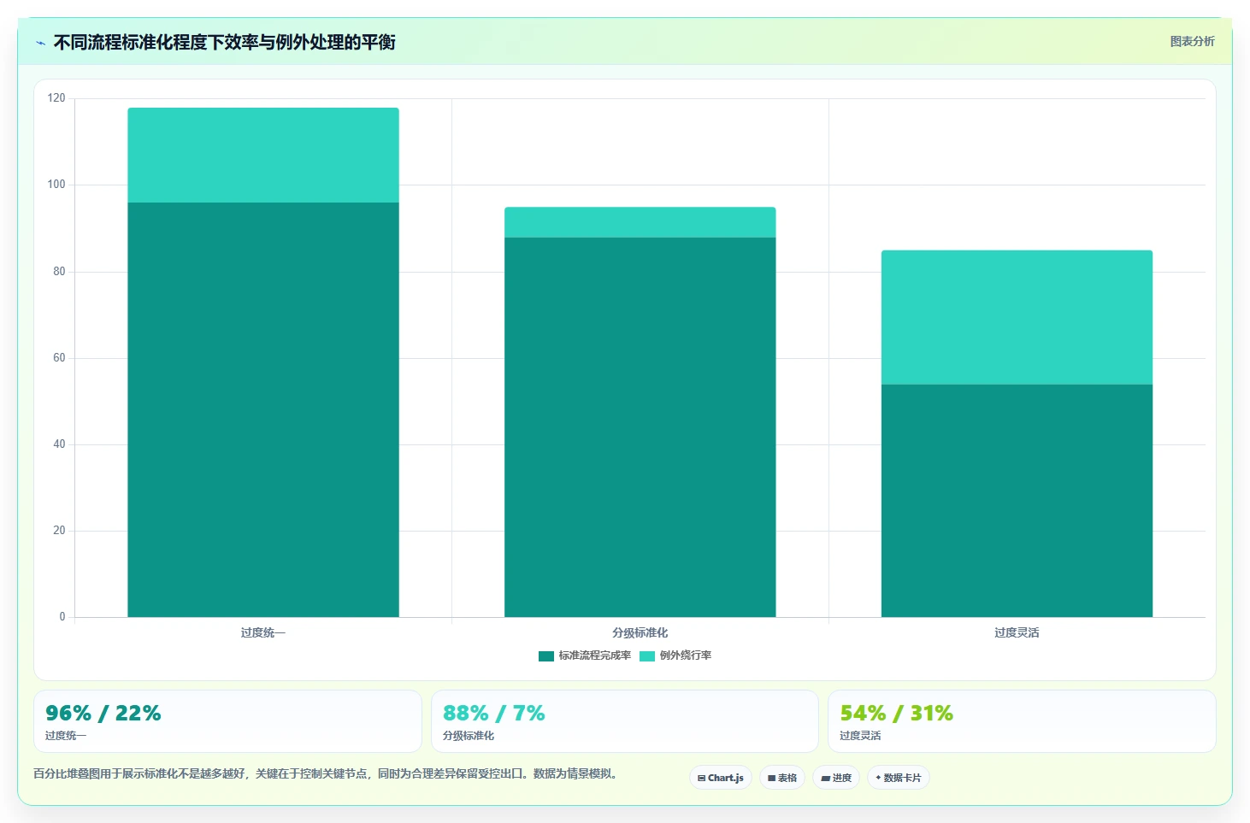Click the lightning icon beside the chart title

point(40,43)
